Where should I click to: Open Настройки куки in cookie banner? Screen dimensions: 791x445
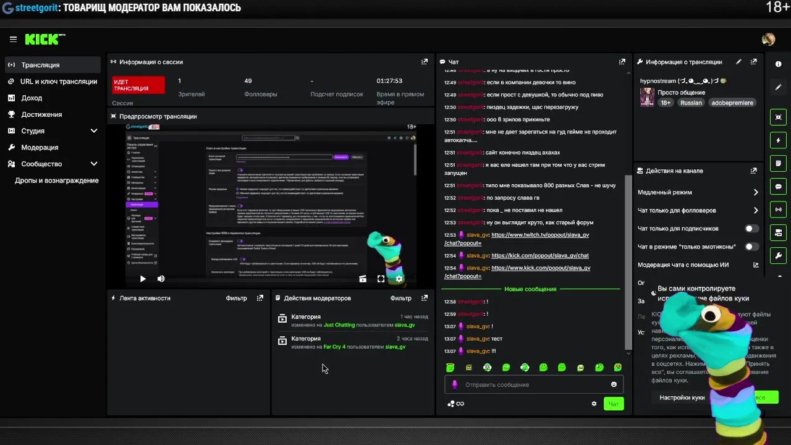(x=682, y=397)
